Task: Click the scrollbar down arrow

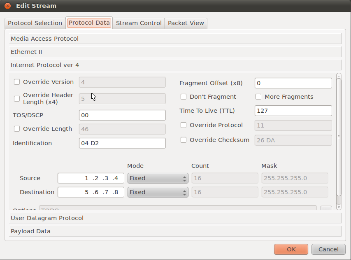Action: [x=339, y=207]
